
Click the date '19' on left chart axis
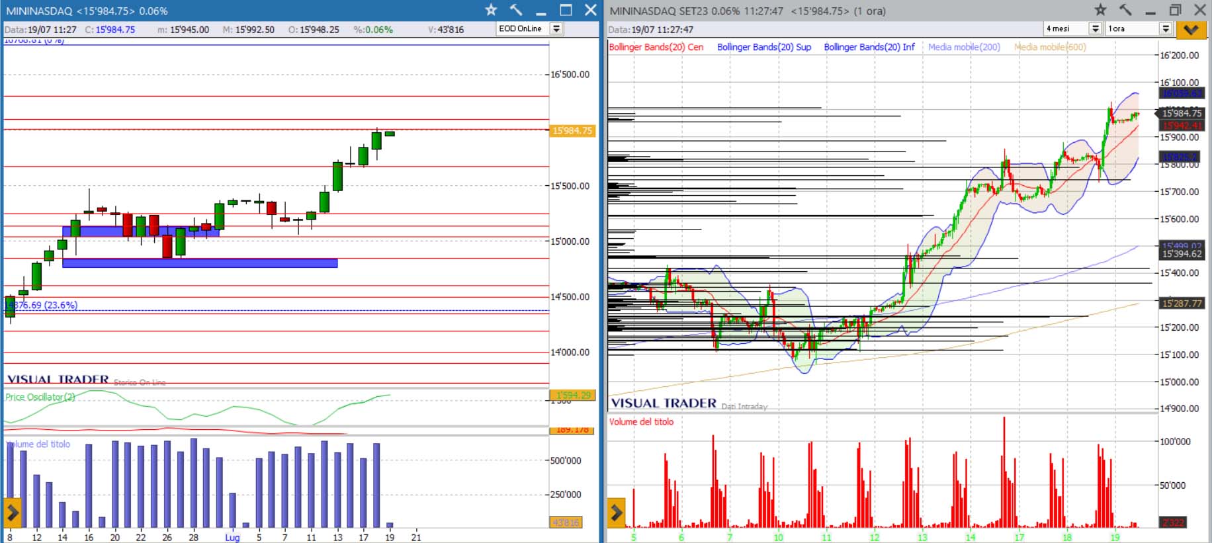[x=390, y=537]
